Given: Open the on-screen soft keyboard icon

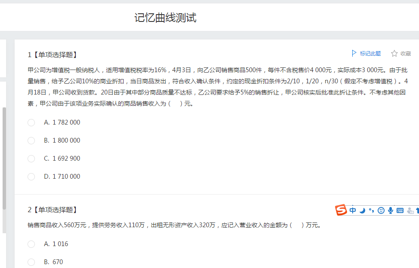Looking at the screenshot, I should (x=400, y=210).
